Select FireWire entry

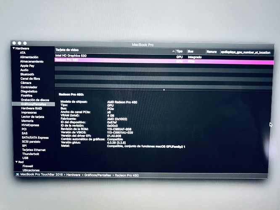(26, 96)
